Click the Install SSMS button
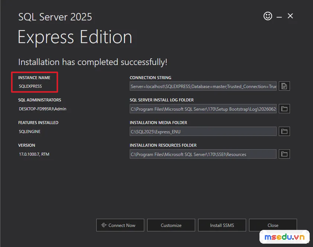 point(222,225)
